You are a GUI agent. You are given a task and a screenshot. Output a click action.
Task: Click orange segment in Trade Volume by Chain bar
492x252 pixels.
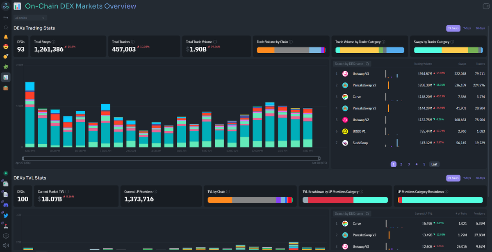pos(265,50)
